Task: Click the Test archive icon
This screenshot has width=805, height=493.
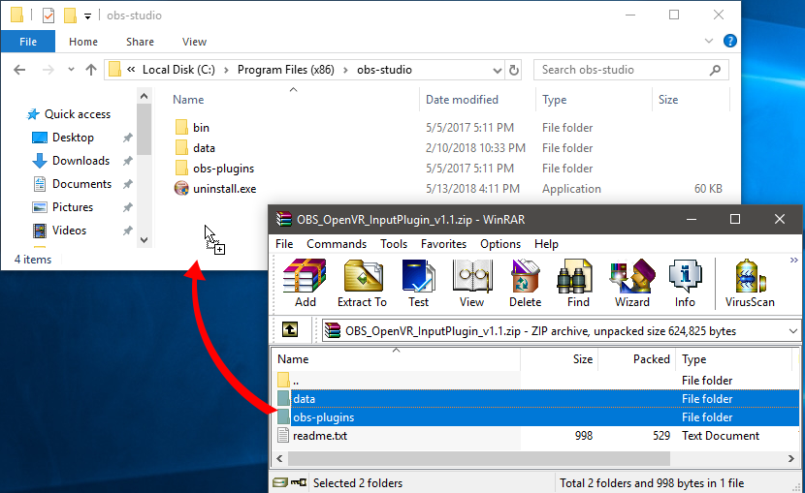Action: 418,283
